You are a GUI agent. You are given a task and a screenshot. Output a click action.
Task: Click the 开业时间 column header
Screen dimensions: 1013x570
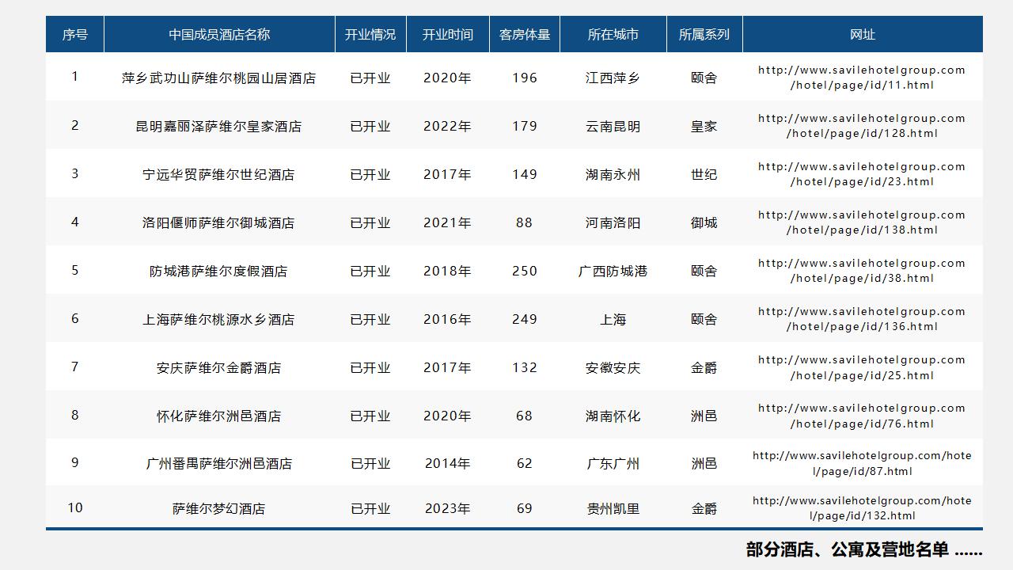coord(448,35)
